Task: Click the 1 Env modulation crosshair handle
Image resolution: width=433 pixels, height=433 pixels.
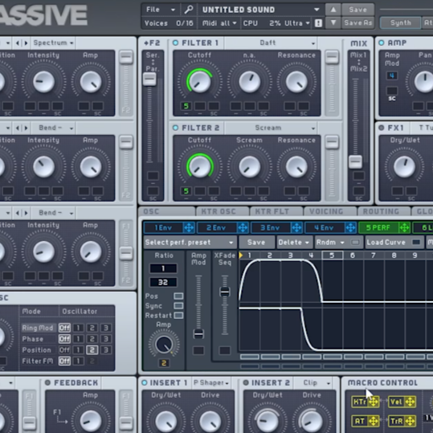Action: (189, 228)
